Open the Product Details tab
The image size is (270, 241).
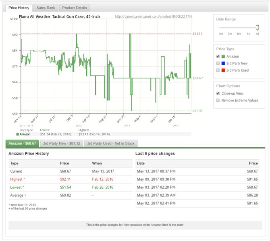[x=75, y=8]
